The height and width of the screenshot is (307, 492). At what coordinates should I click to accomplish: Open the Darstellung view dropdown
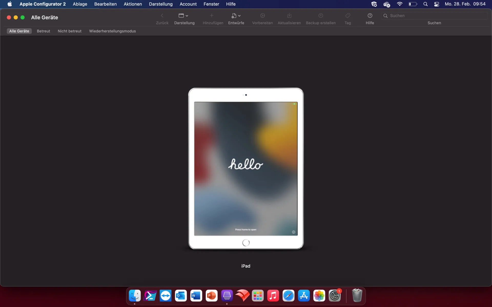click(183, 16)
